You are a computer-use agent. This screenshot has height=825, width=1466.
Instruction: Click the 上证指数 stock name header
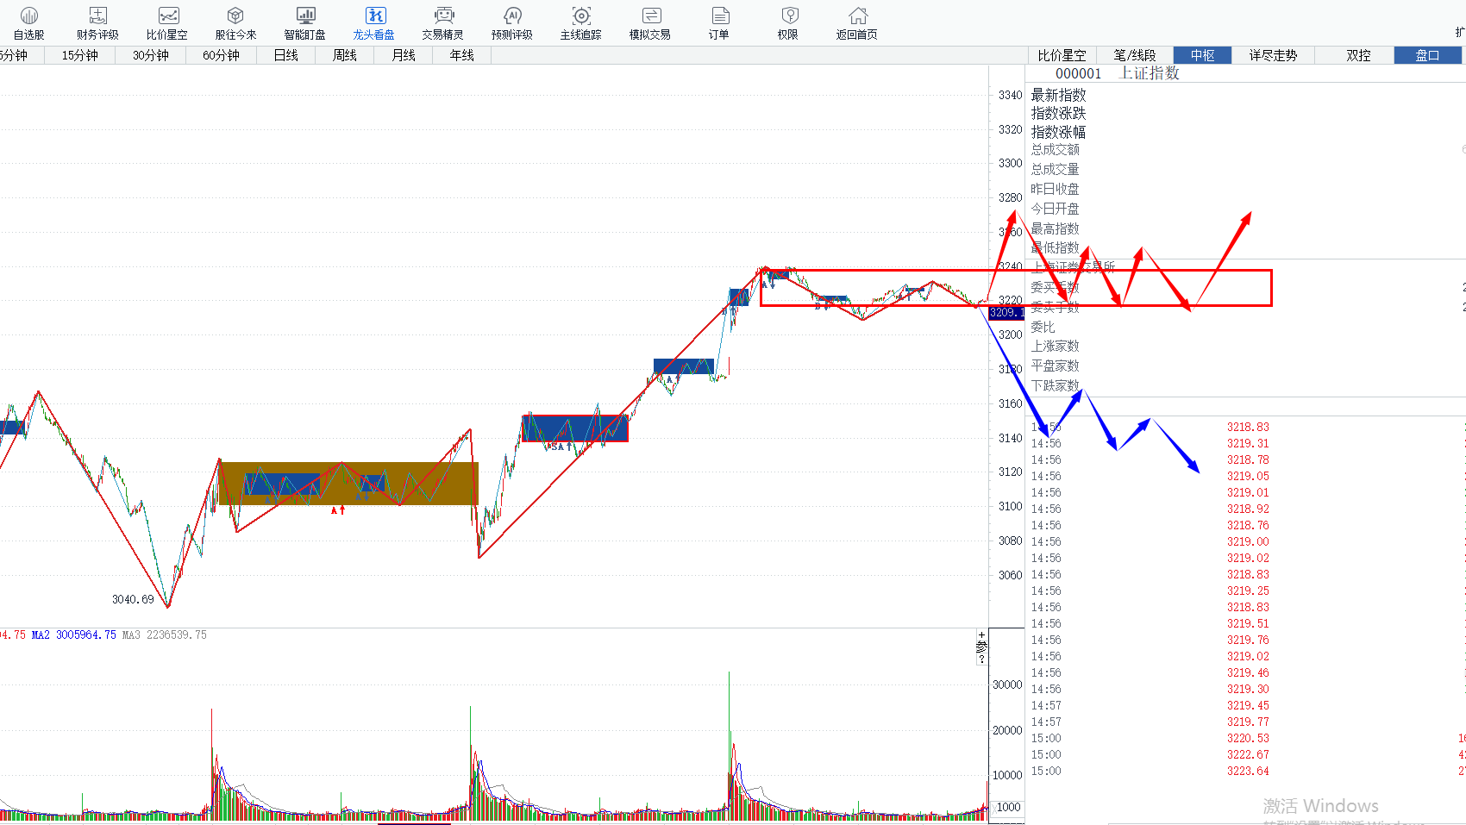(1149, 73)
